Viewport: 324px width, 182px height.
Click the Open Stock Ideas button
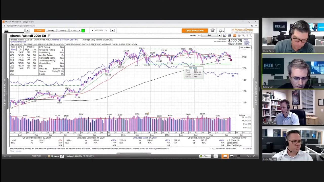coord(195,31)
